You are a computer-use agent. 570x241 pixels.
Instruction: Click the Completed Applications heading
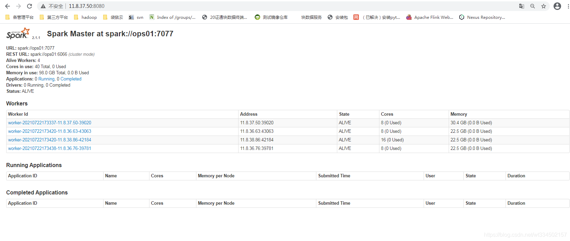coord(37,192)
